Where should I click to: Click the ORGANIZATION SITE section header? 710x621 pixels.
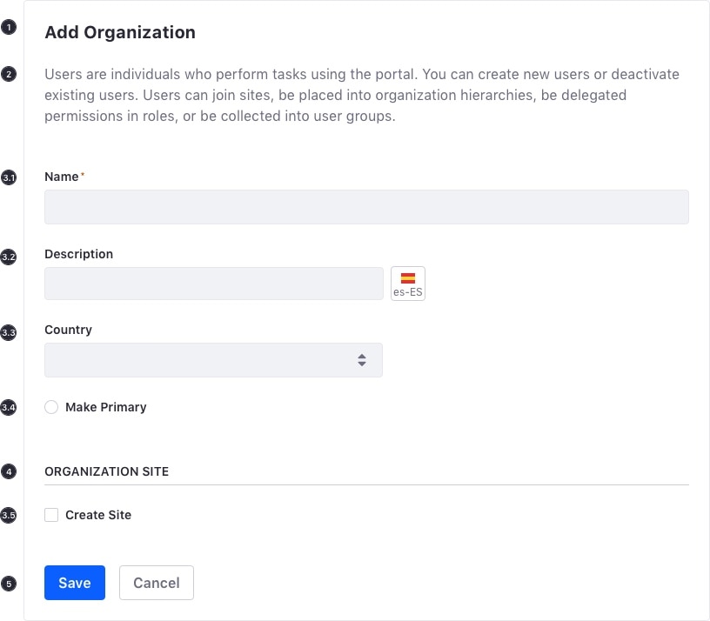click(107, 471)
